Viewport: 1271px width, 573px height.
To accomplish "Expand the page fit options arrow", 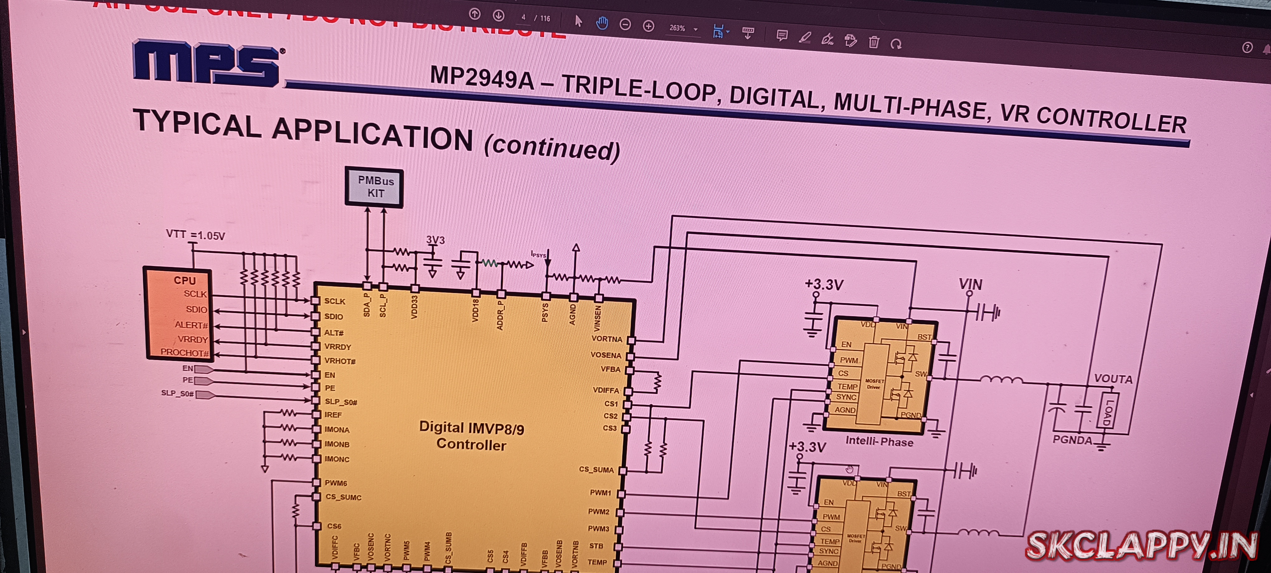I will click(728, 32).
